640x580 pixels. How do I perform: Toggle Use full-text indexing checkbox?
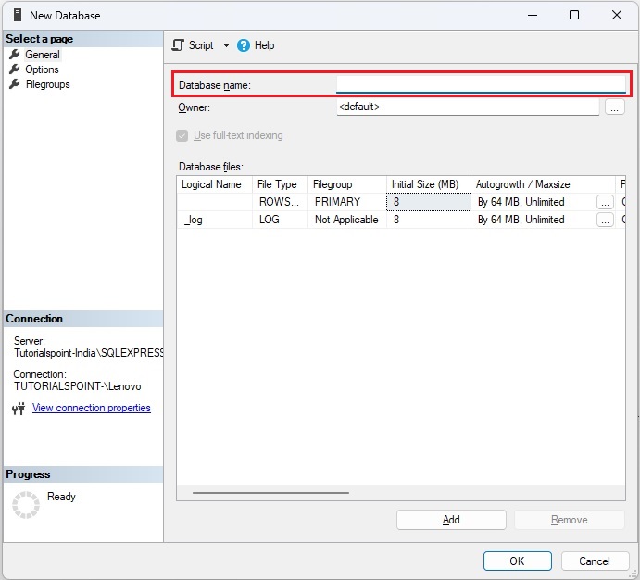[182, 135]
